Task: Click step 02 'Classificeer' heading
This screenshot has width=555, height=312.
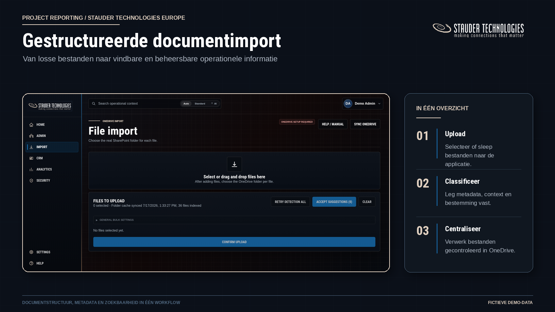Action: point(462,181)
